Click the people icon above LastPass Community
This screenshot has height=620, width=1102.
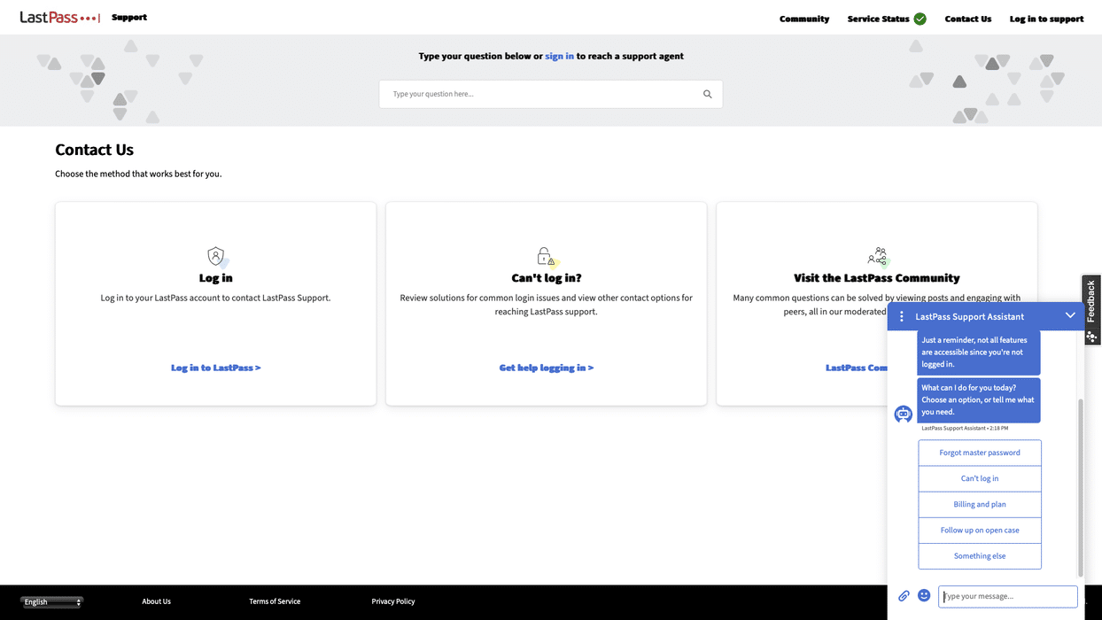(x=877, y=255)
